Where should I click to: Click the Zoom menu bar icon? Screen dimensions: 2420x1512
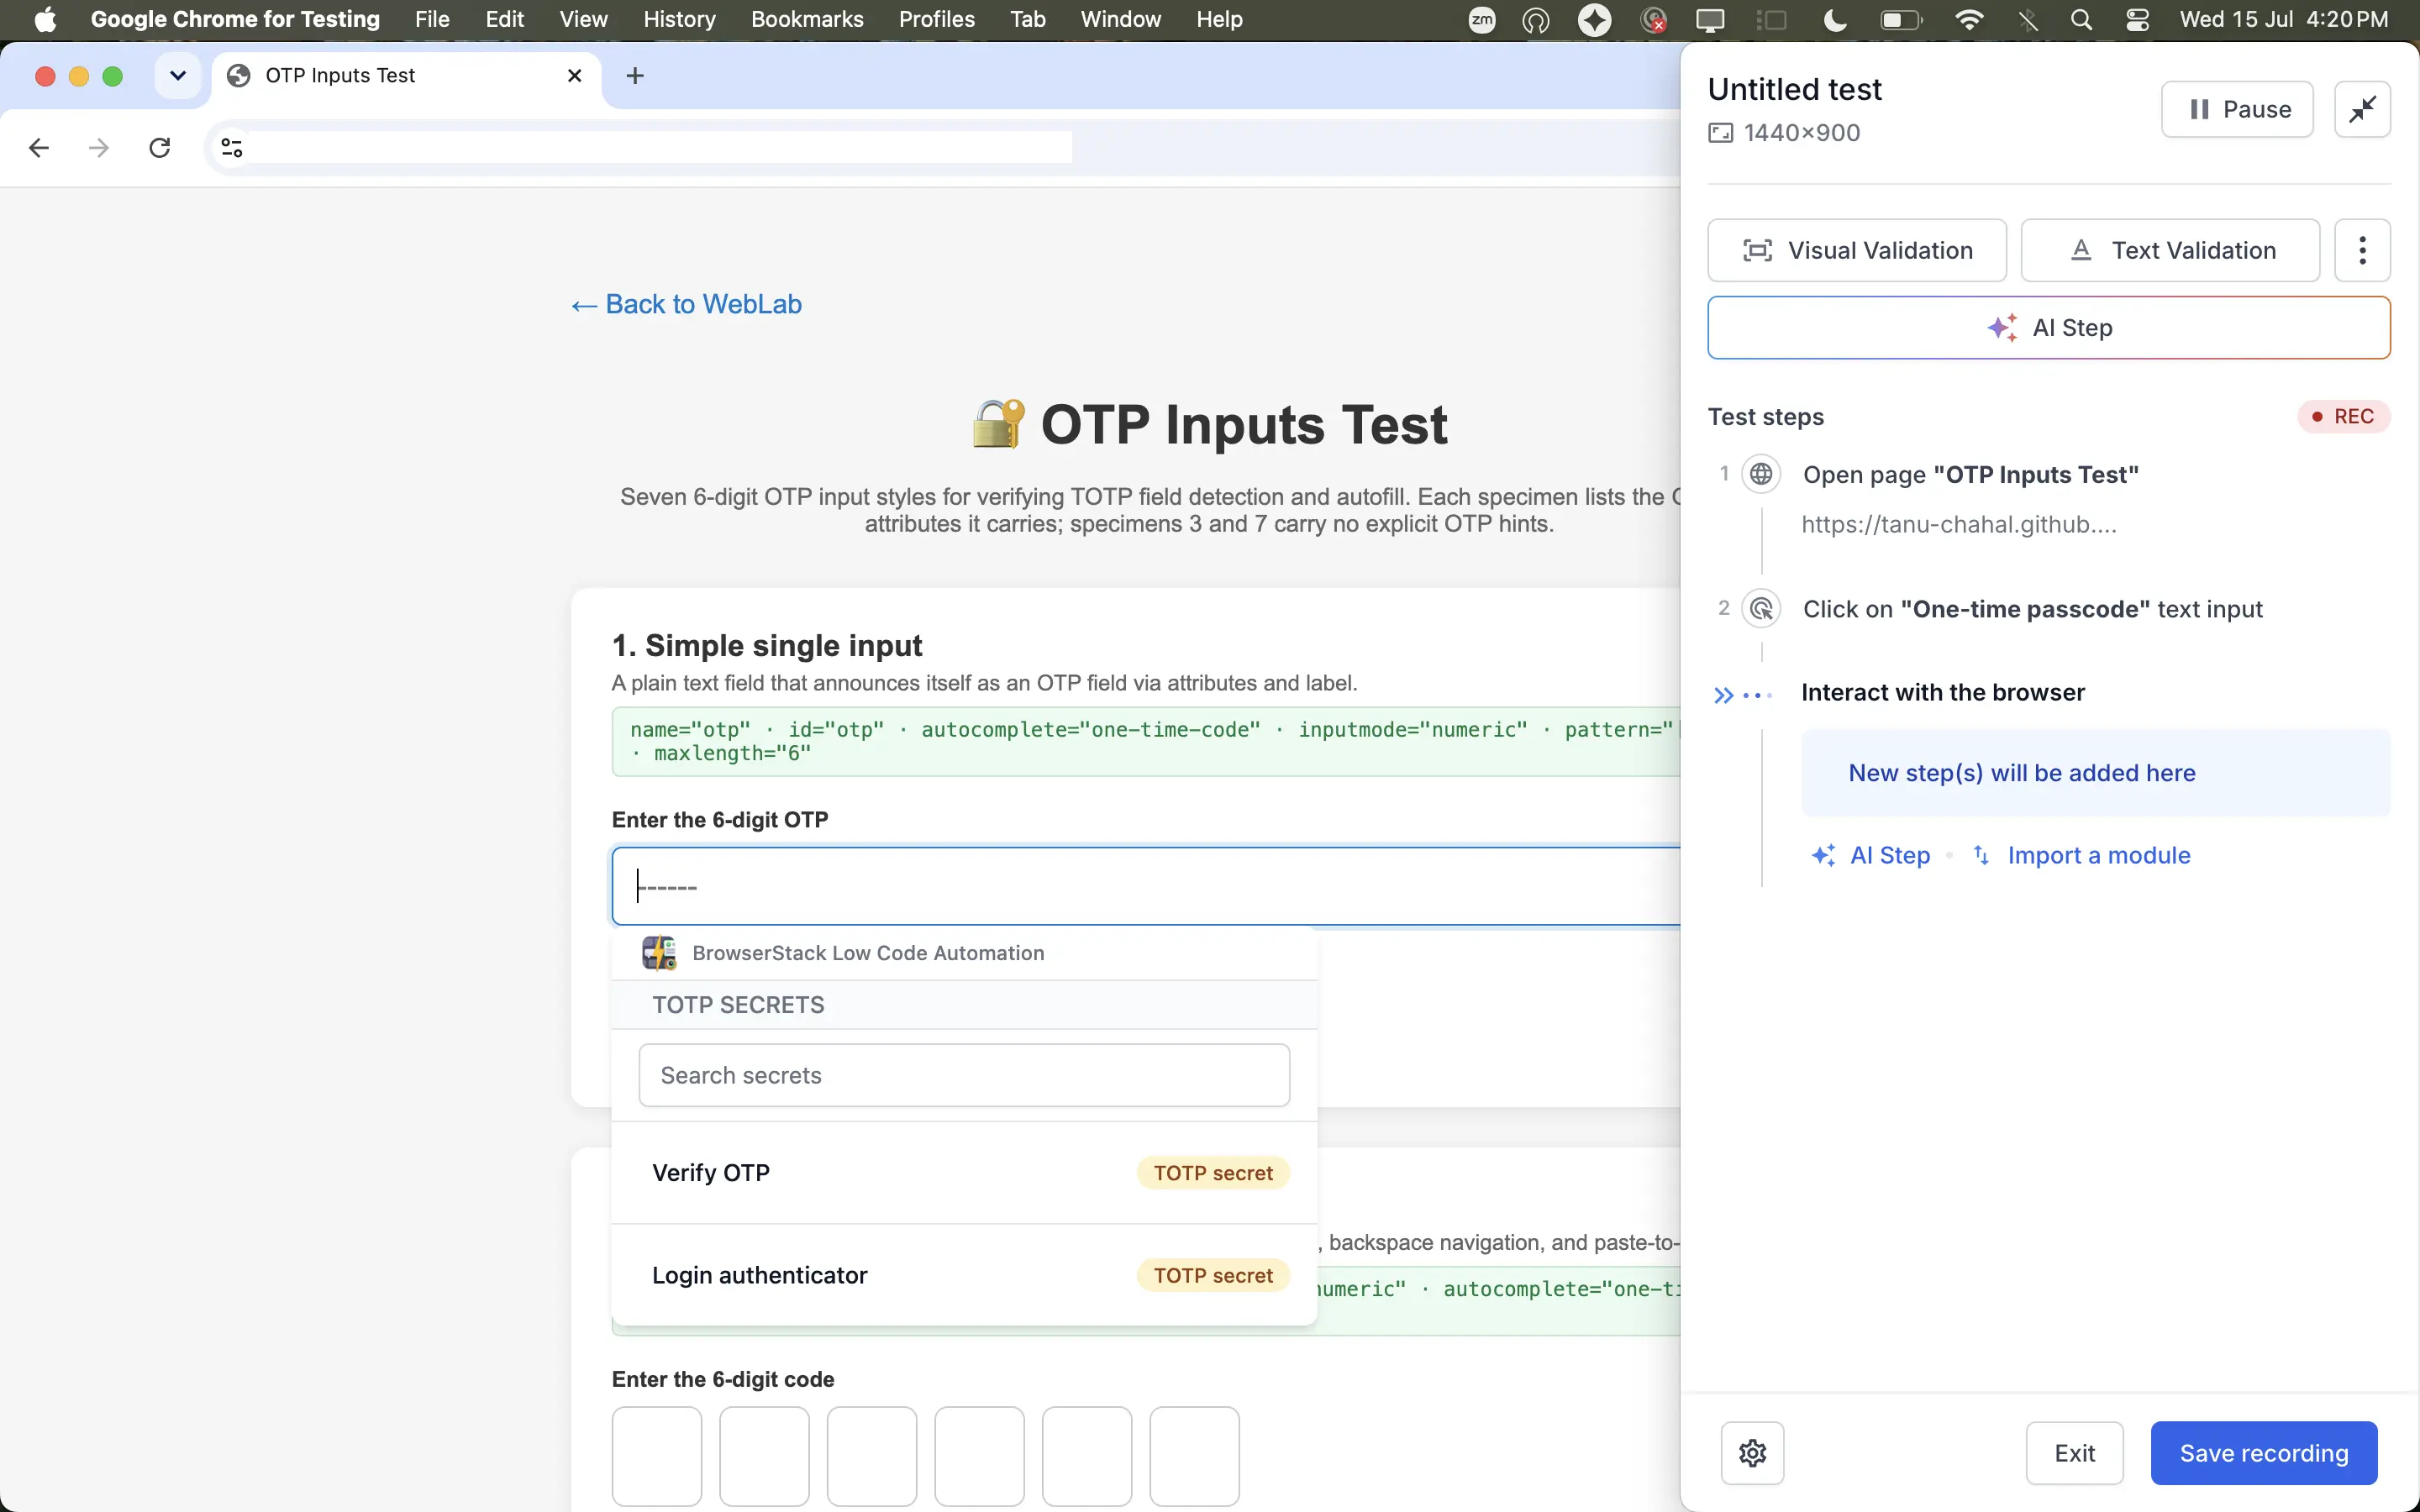point(1482,19)
